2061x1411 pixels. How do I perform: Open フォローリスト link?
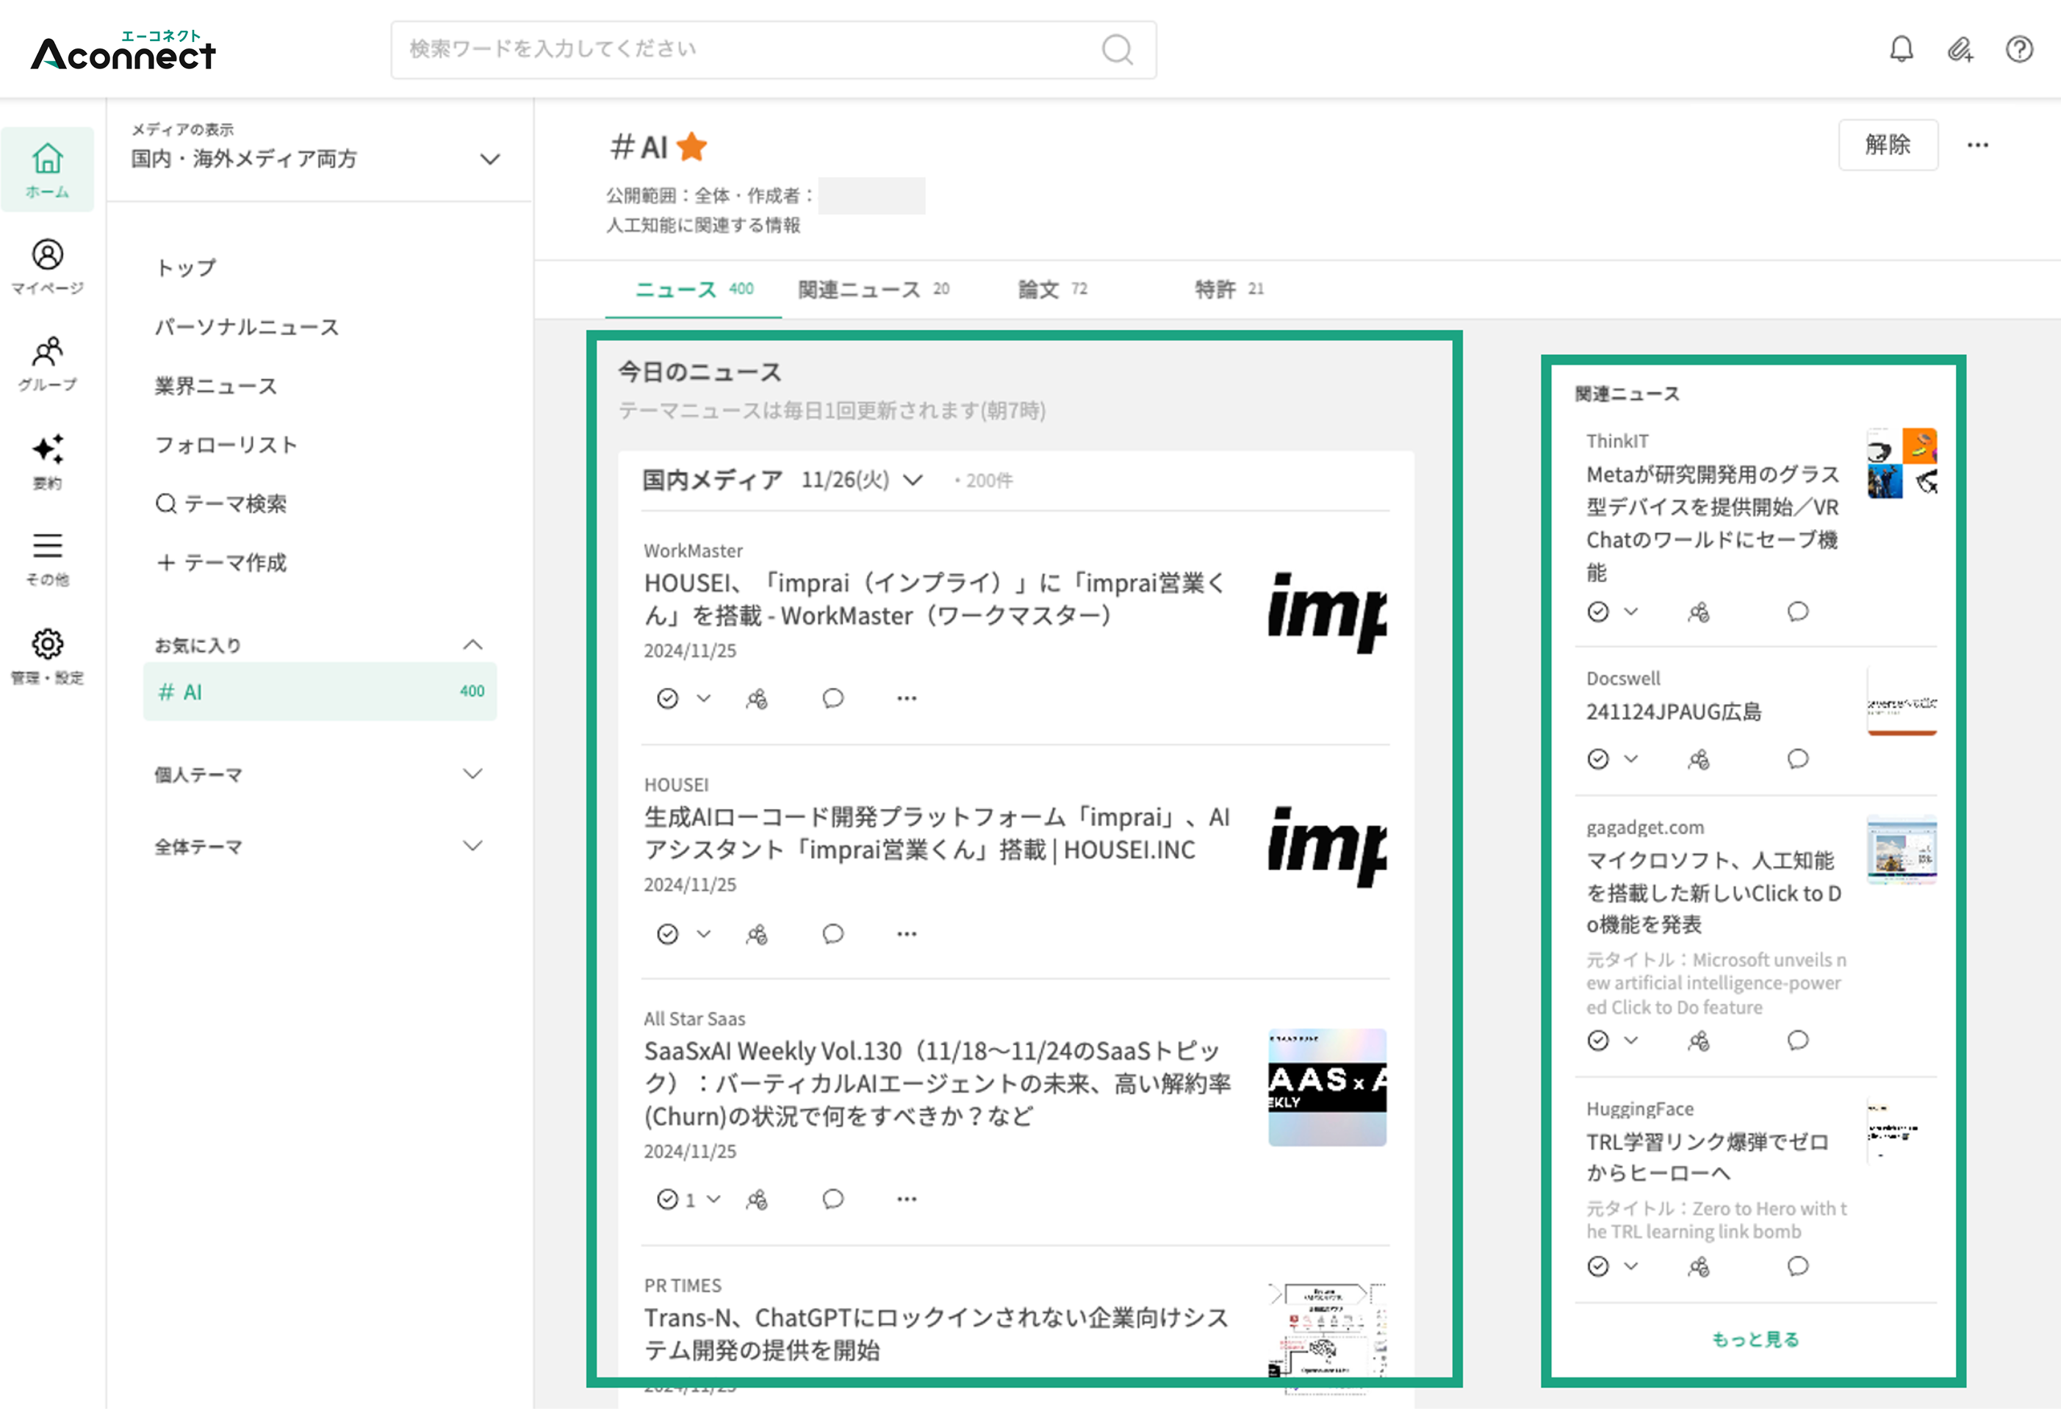click(x=226, y=445)
